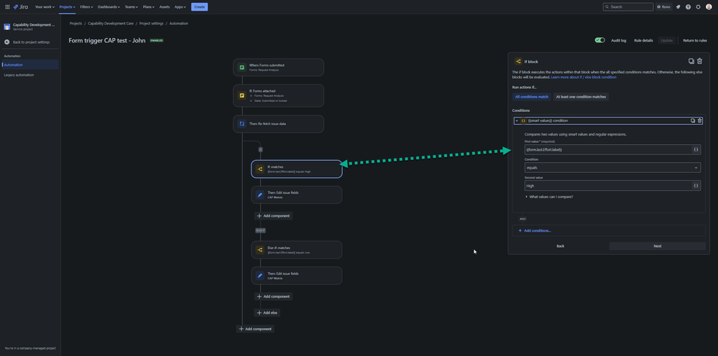This screenshot has height=356, width=718.
Task: Click the Capability Development project icon
Action: click(x=7, y=27)
